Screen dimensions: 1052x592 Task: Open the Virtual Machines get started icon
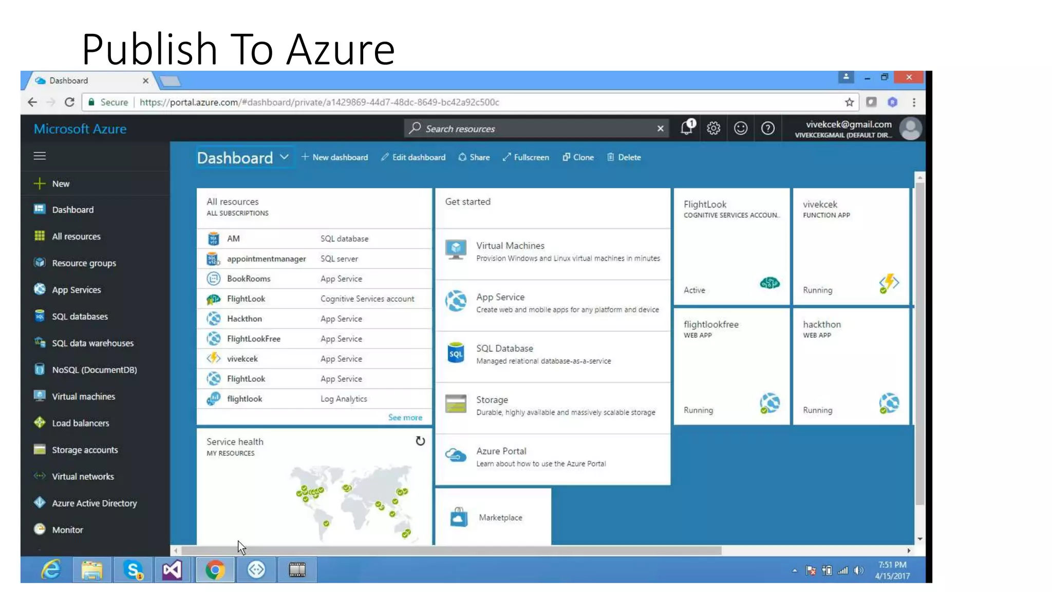coord(456,250)
